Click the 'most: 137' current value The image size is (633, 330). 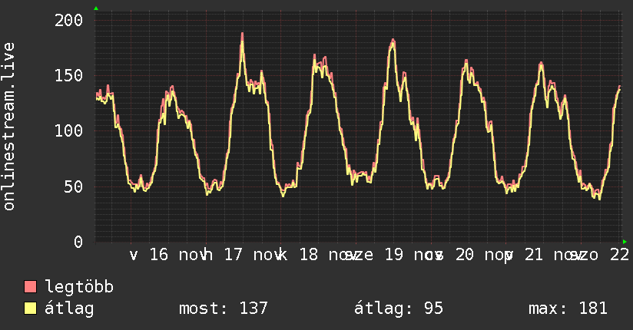224,309
